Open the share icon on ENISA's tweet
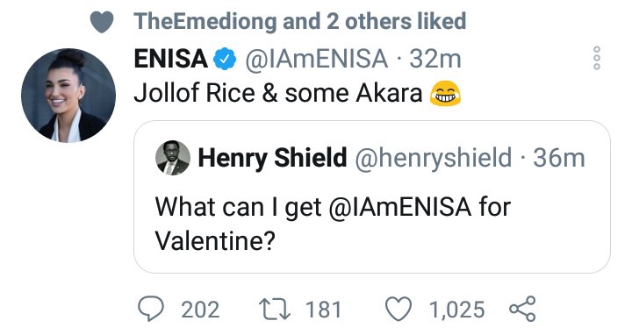This screenshot has height=328, width=632. (522, 309)
